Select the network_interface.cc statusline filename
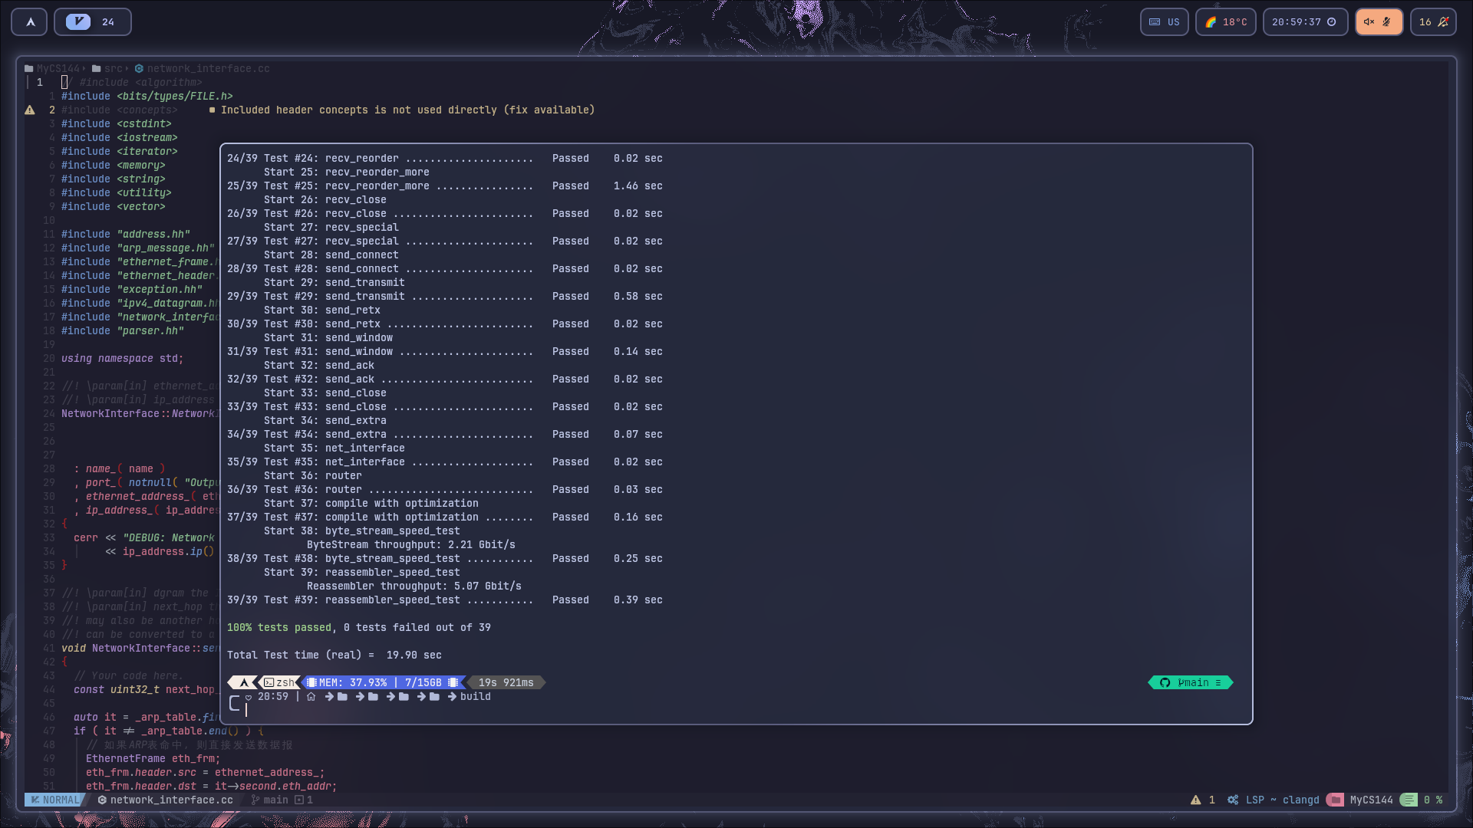The image size is (1473, 828). pyautogui.click(x=171, y=800)
